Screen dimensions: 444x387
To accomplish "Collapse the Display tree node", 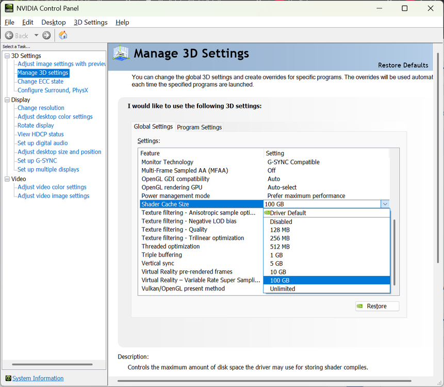I will tap(7, 100).
